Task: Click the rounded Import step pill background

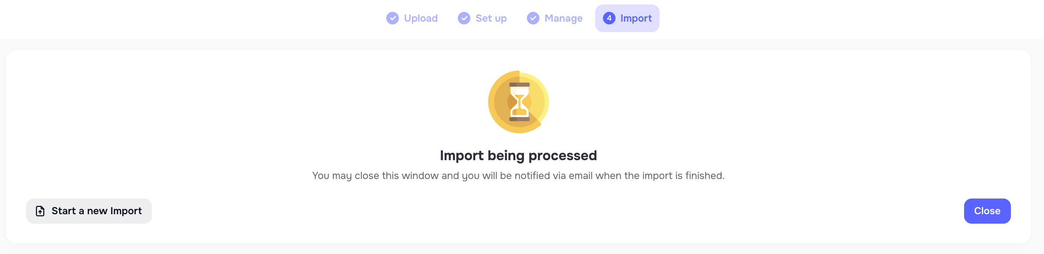Action: pos(627,18)
